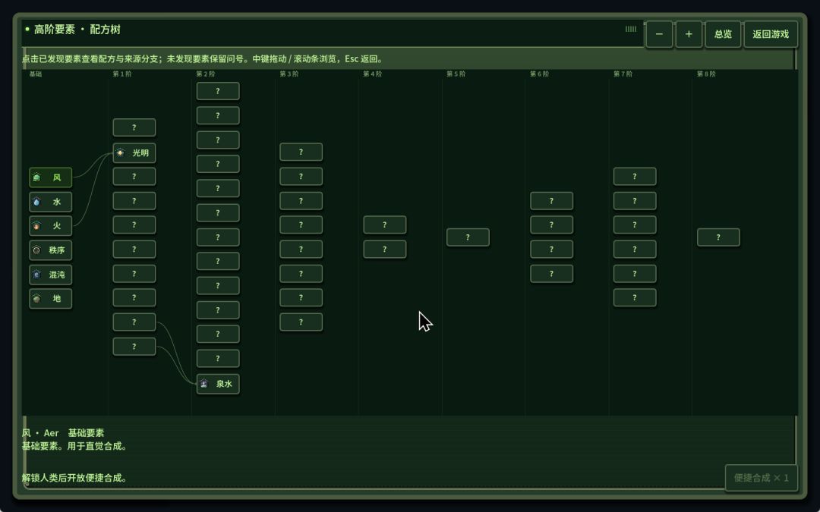Click the lone unknown node in 第5阶
Image resolution: width=820 pixels, height=512 pixels.
tap(468, 237)
